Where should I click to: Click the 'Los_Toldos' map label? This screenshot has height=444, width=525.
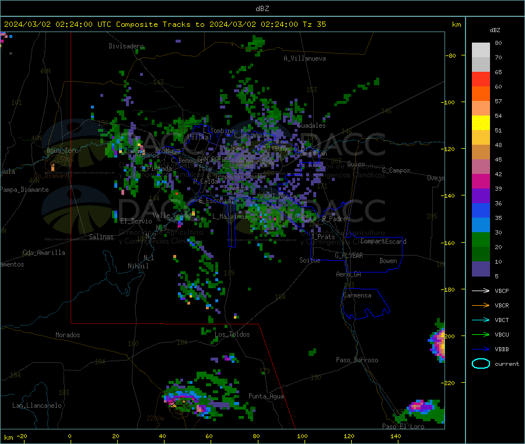tap(232, 334)
